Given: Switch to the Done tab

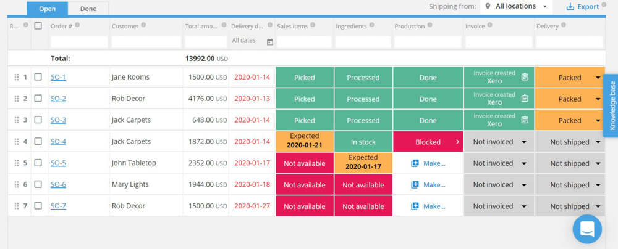Looking at the screenshot, I should 88,9.
